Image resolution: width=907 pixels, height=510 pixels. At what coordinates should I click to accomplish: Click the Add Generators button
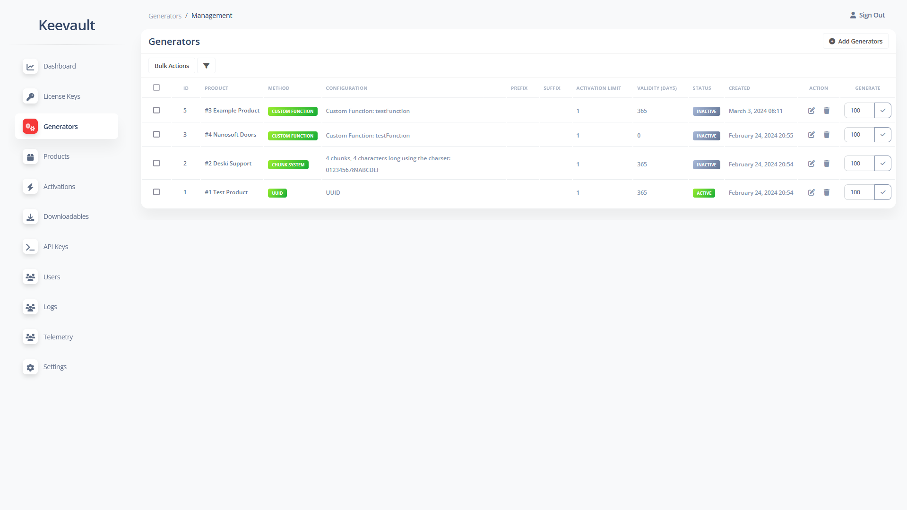tap(855, 41)
